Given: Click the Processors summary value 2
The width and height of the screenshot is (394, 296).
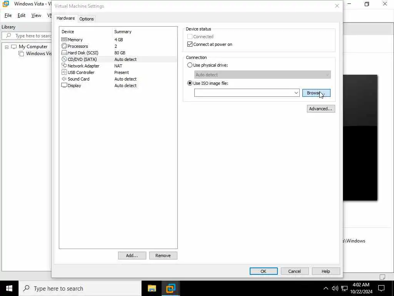Looking at the screenshot, I should pos(115,46).
